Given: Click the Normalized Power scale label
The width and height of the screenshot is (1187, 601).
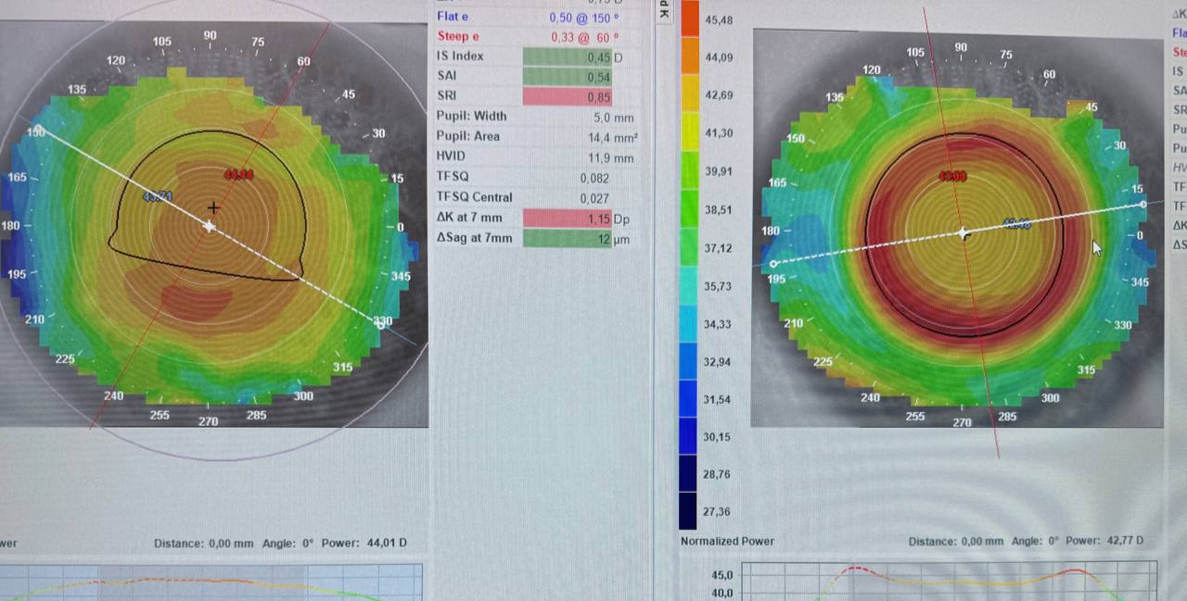Looking at the screenshot, I should pos(727,541).
